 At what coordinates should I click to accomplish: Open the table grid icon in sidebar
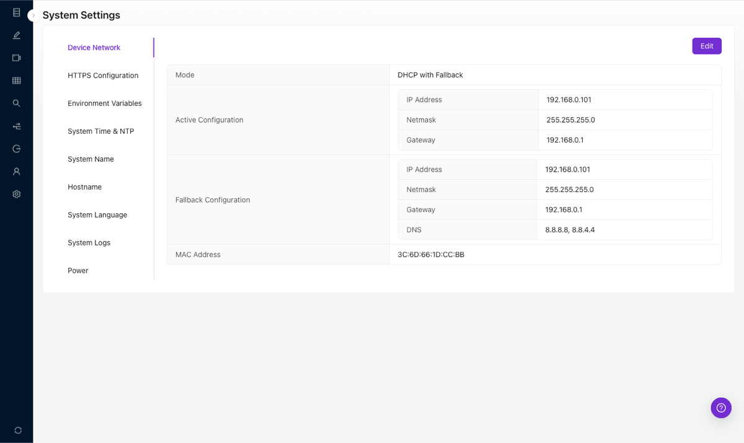(17, 81)
